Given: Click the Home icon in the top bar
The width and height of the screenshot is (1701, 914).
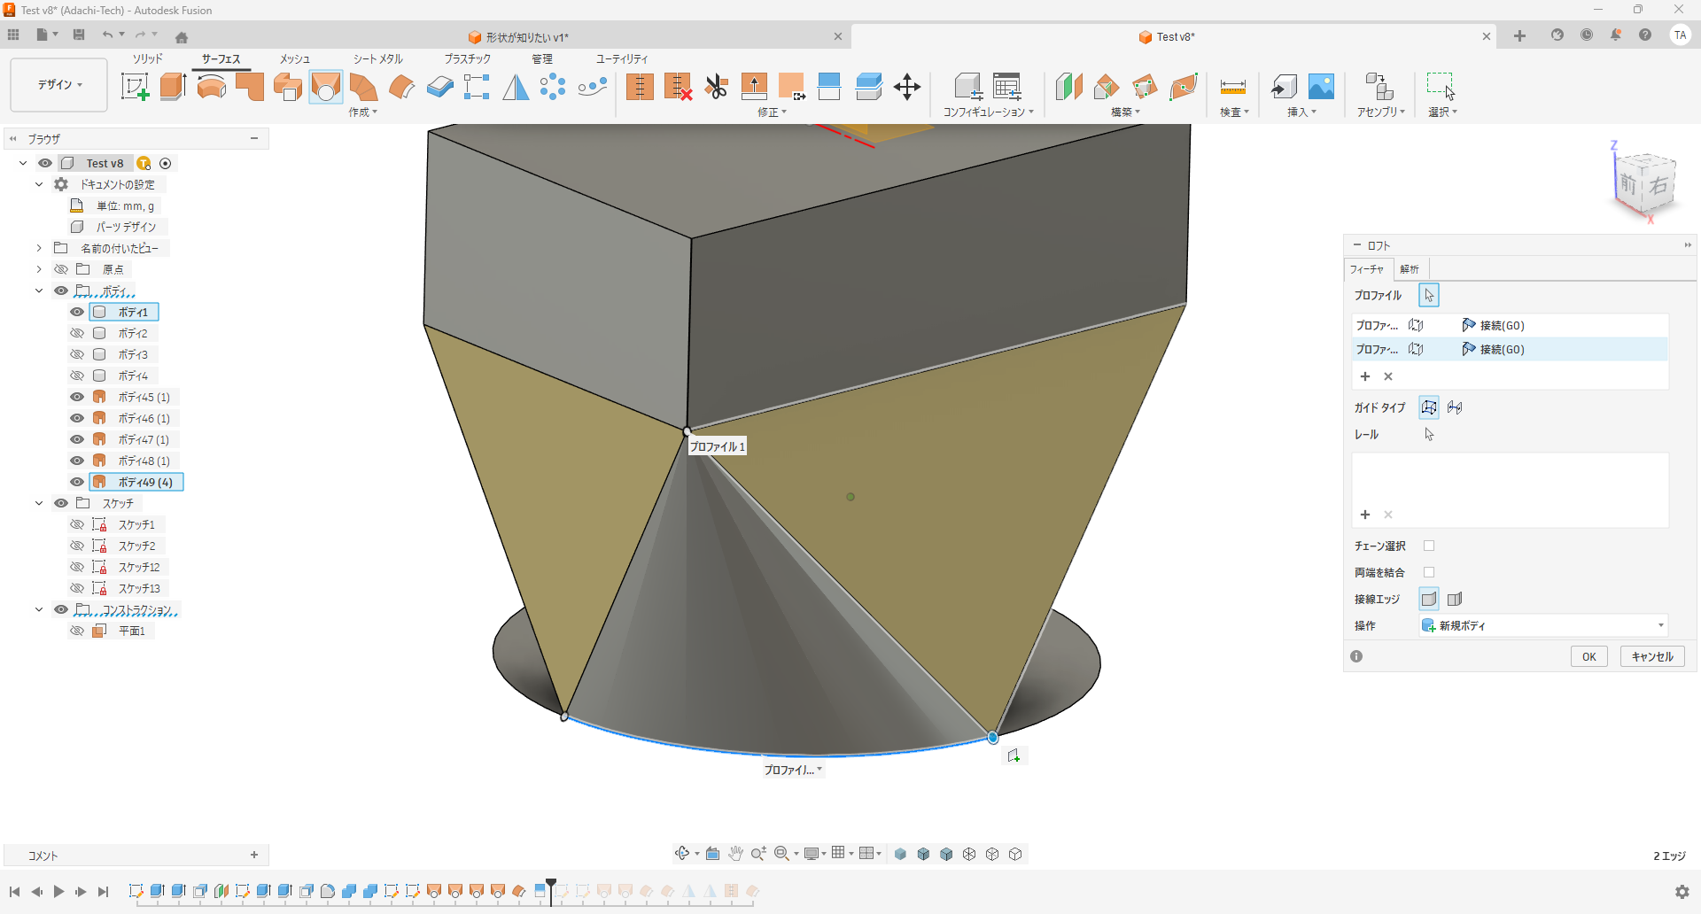Looking at the screenshot, I should point(182,37).
